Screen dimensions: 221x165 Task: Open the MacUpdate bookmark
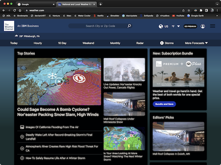tap(129, 16)
